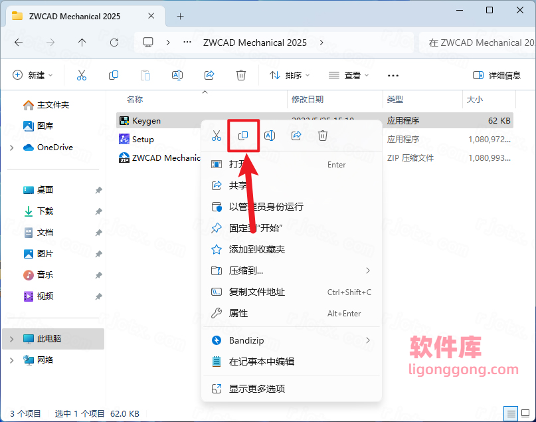This screenshot has width=536, height=422.
Task: Open the 排序 (Sort) dropdown
Action: [290, 75]
